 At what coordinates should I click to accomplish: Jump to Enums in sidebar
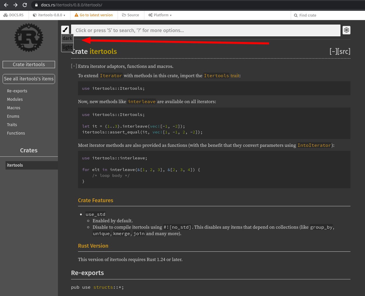click(13, 116)
